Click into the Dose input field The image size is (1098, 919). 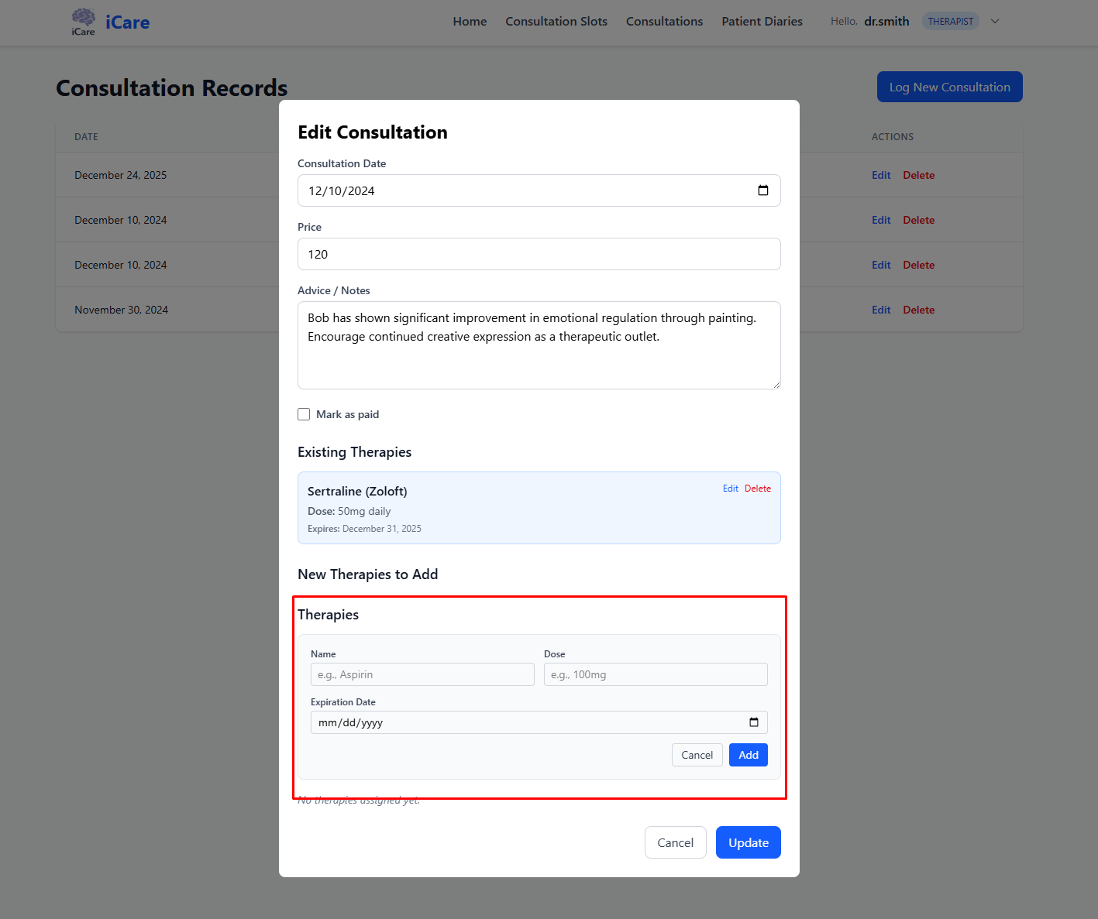(x=655, y=674)
